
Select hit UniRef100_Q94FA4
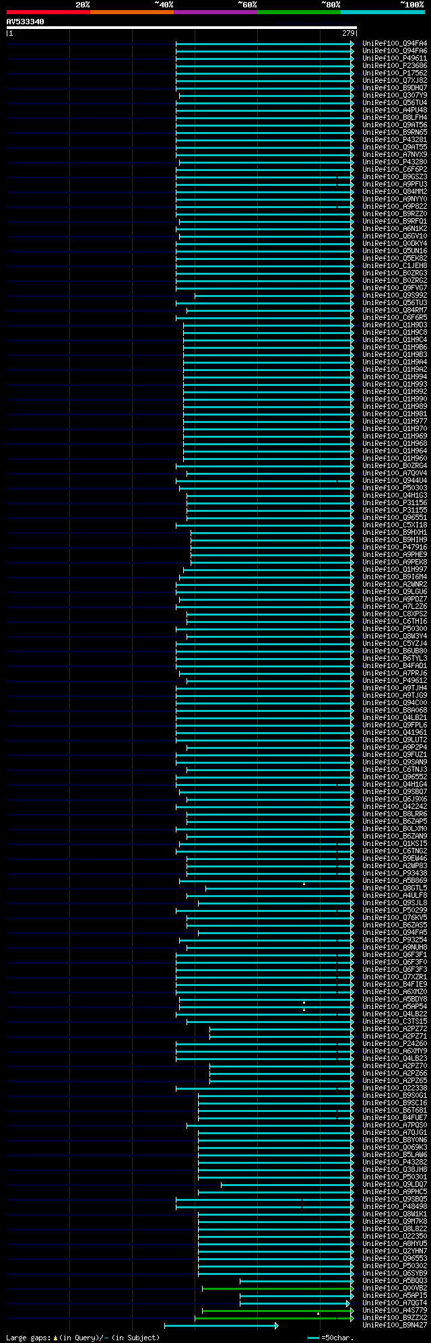[x=395, y=43]
